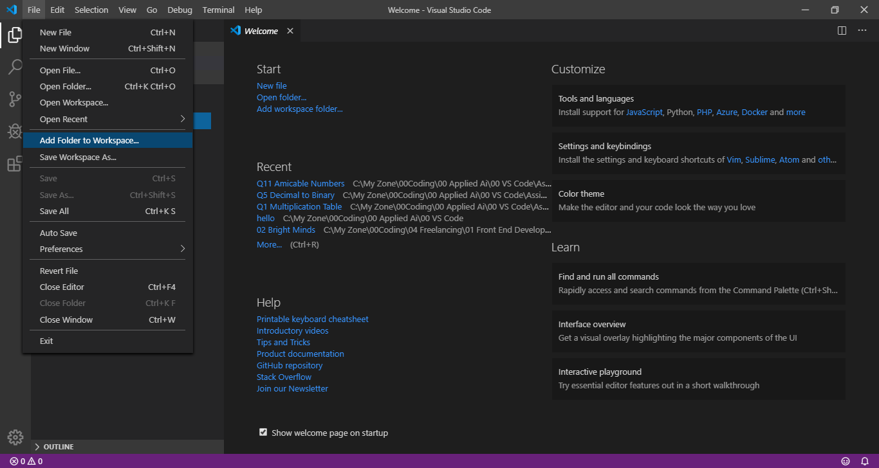This screenshot has height=468, width=879.
Task: Open the Go menu
Action: (x=152, y=10)
